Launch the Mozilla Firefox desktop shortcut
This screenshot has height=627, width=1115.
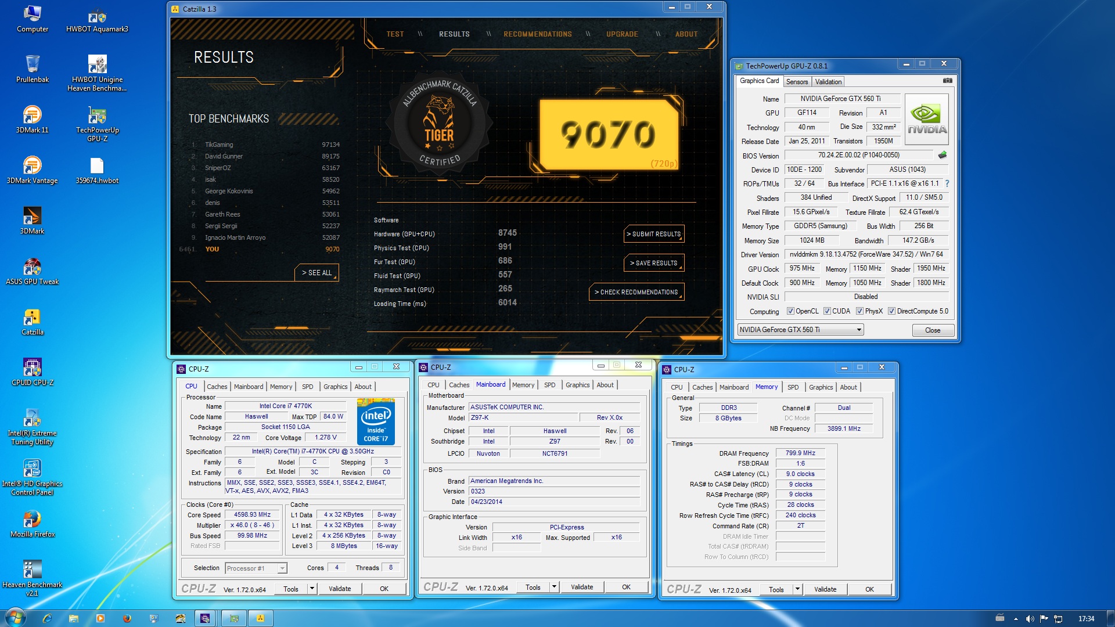coord(33,524)
